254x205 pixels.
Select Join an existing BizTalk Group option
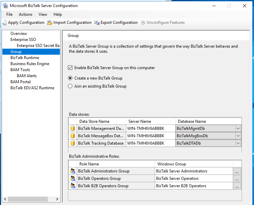tap(70, 86)
